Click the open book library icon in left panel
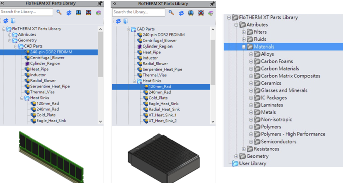 (78, 13)
